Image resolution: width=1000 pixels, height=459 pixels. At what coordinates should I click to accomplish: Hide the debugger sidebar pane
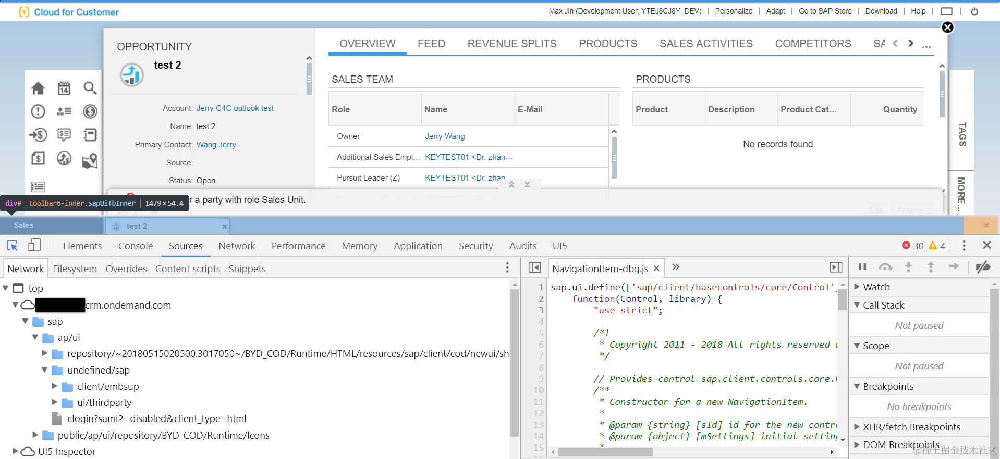(836, 267)
